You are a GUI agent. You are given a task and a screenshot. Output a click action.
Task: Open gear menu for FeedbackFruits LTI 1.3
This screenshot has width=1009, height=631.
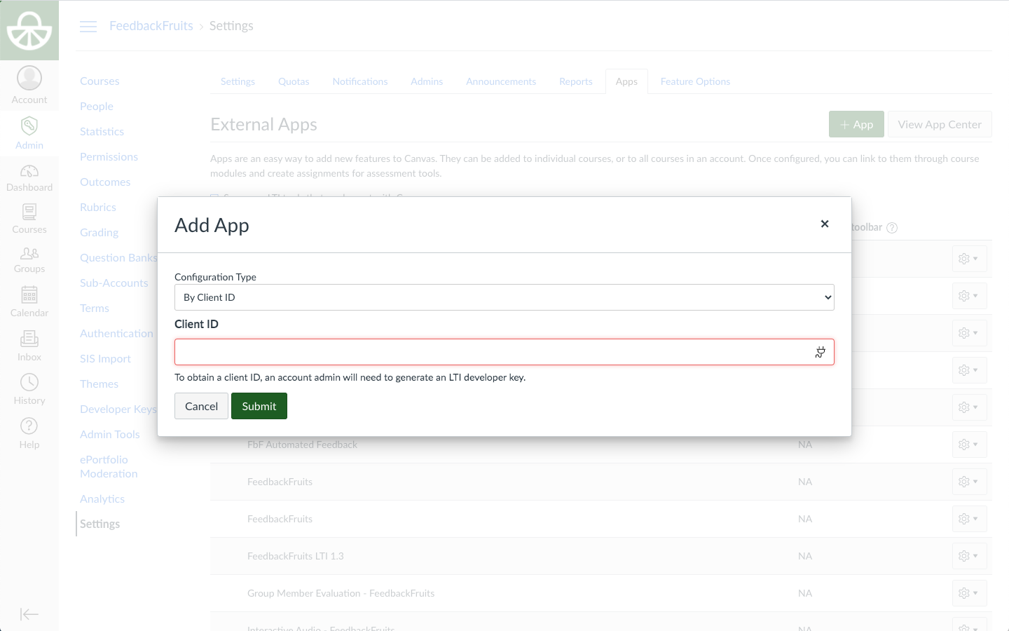pyautogui.click(x=969, y=556)
